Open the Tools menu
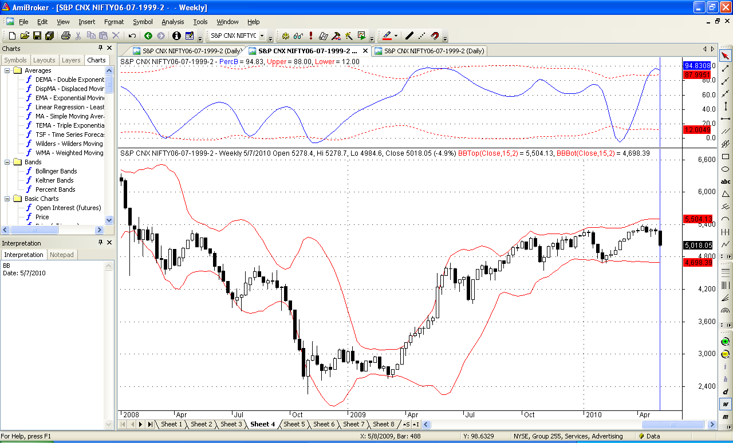Viewport: 733px width, 443px height. click(200, 22)
